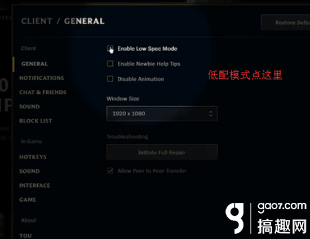
Task: Click the Window Size up-down arrows
Action: click(x=211, y=113)
